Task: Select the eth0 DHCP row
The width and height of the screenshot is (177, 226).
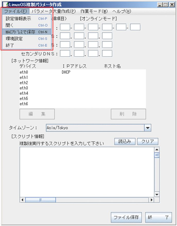Action: (x=83, y=72)
